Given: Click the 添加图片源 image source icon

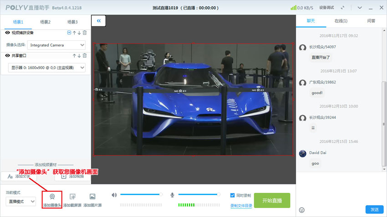Looking at the screenshot, I should click(92, 197).
